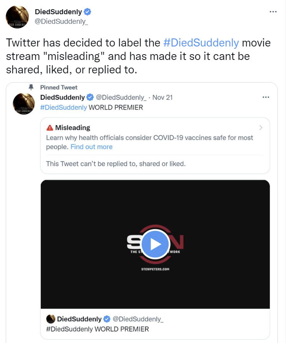292x343 pixels.
Task: Click the DiedSuddenly display name on quoted tweet
Action: [62, 97]
